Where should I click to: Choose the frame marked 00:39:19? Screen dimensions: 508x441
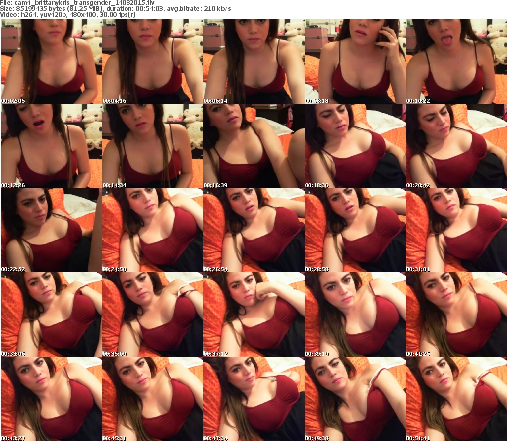pyautogui.click(x=355, y=315)
